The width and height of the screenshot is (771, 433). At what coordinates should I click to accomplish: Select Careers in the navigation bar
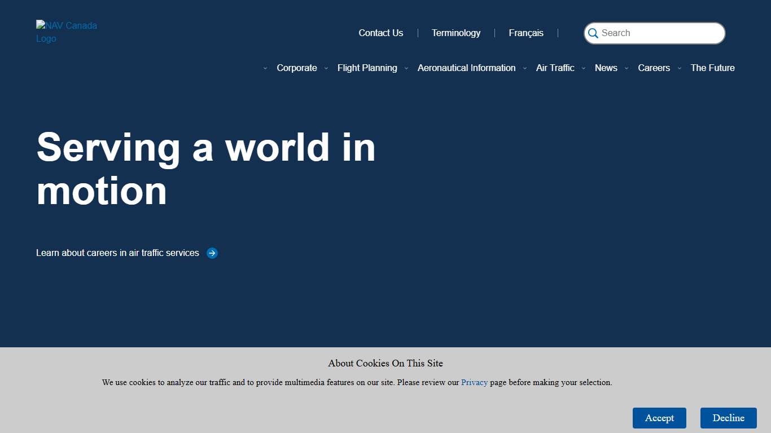654,68
